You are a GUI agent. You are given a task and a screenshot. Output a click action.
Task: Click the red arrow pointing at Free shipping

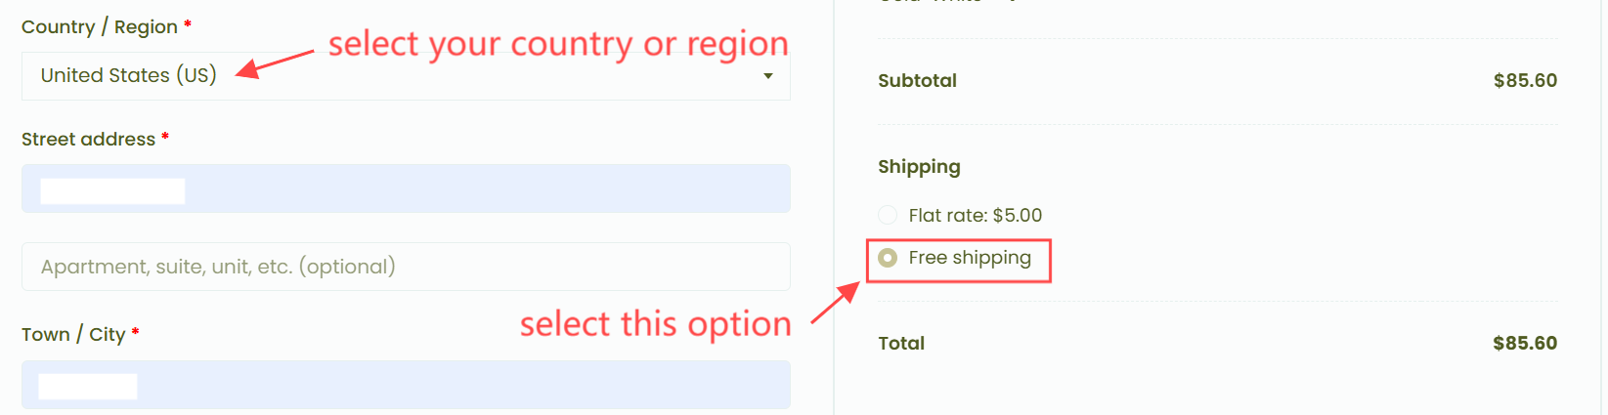tap(835, 303)
